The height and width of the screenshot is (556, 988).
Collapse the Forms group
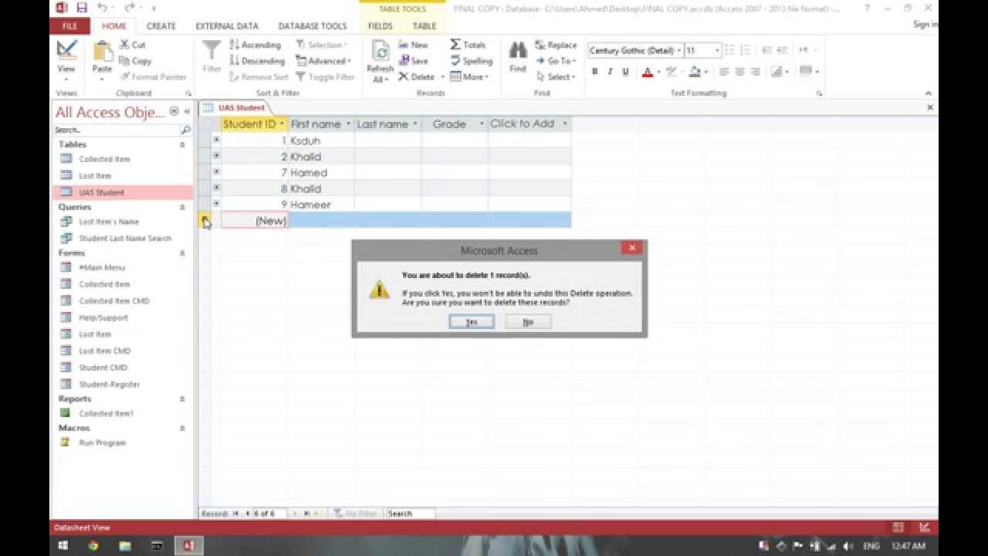point(183,253)
